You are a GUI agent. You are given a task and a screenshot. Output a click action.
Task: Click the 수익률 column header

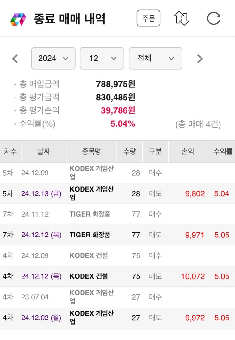223,152
